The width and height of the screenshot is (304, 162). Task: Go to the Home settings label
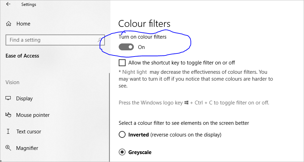click(23, 24)
